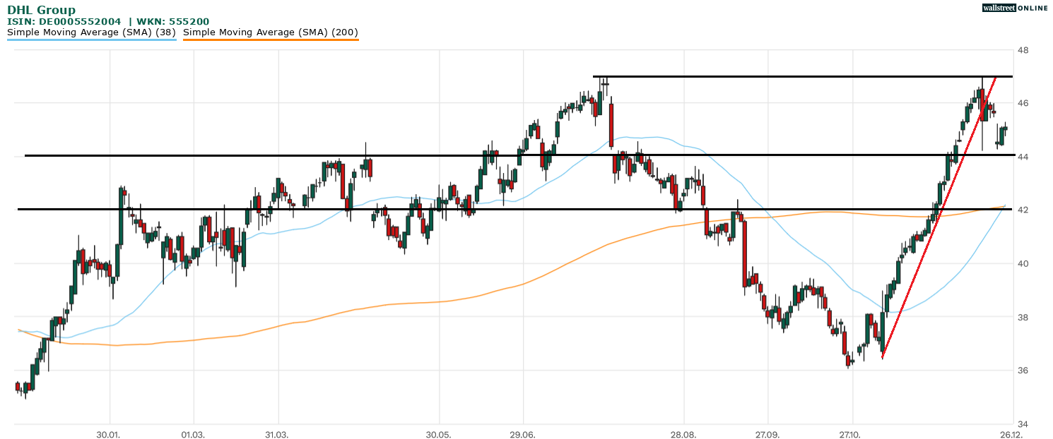Viewport: 1053px width, 439px height.
Task: Click the top black resistance line near 47
Action: 777,76
